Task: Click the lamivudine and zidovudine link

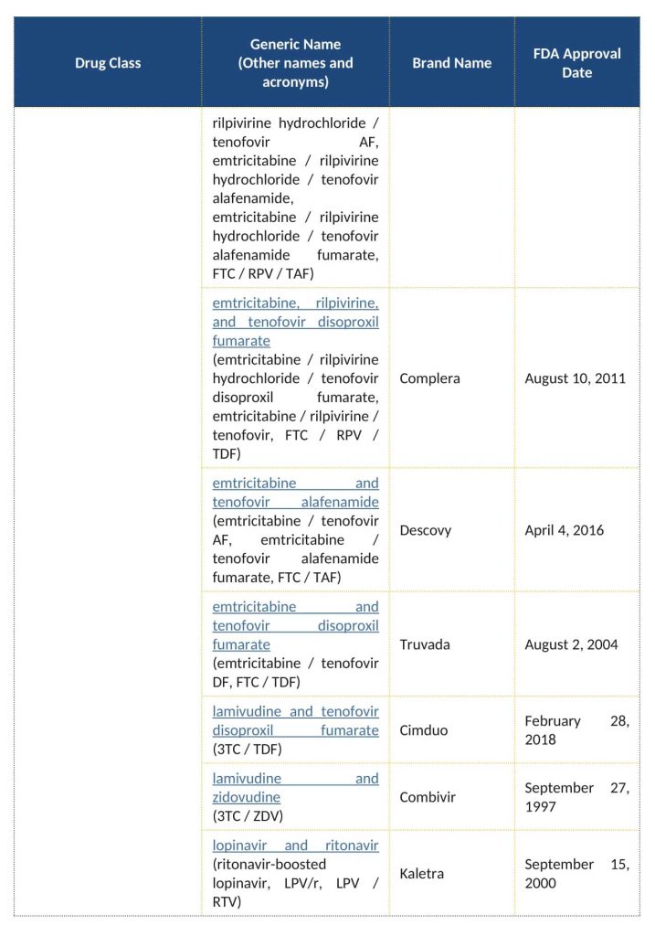Action: tap(295, 788)
